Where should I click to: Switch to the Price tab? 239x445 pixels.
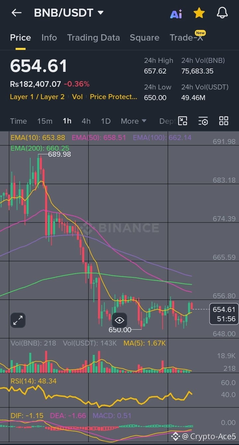[21, 38]
